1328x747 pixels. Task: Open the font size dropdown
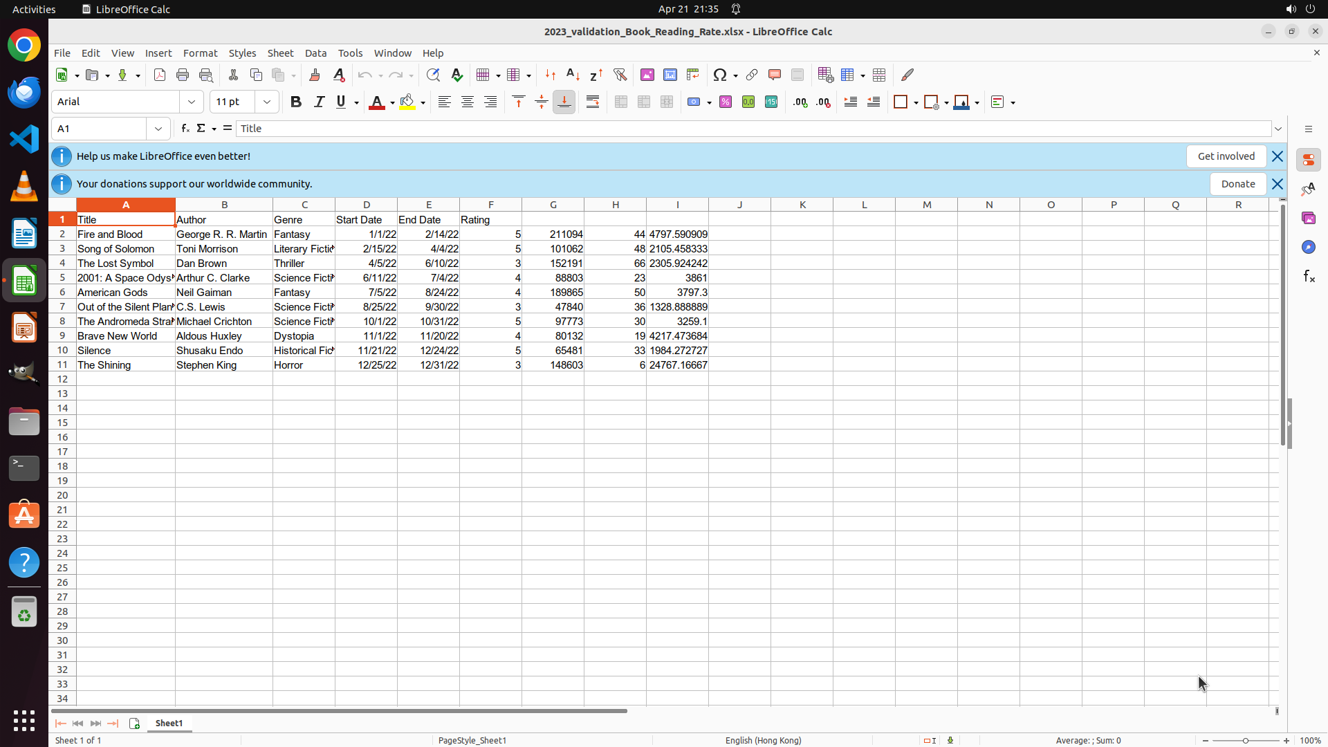click(x=267, y=102)
